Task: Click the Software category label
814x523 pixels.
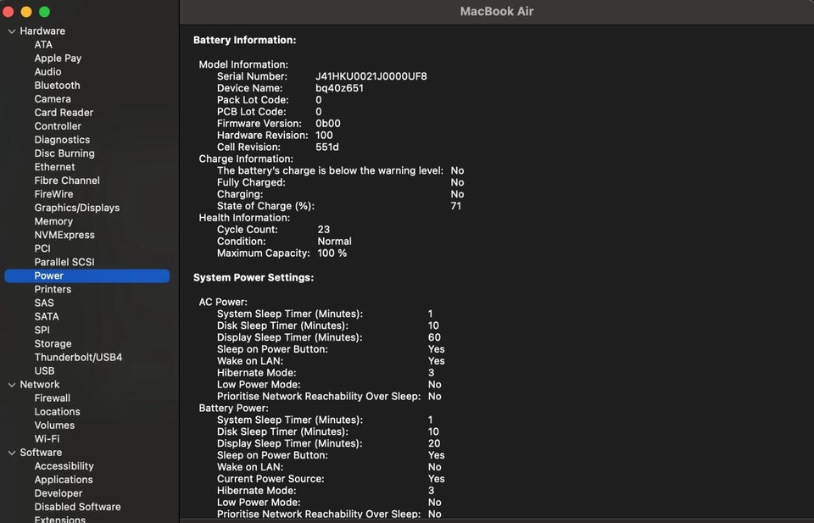Action: pyautogui.click(x=41, y=453)
